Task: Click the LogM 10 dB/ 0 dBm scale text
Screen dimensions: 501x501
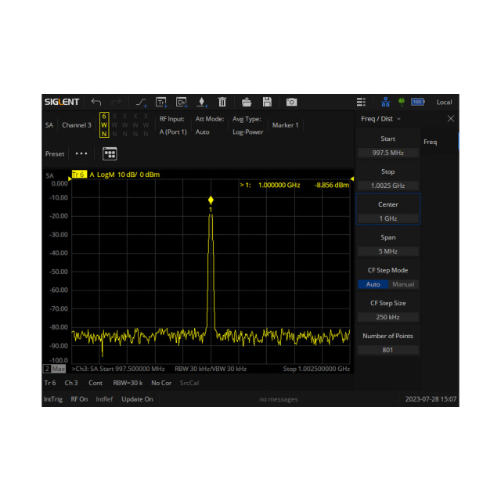Action: [128, 175]
